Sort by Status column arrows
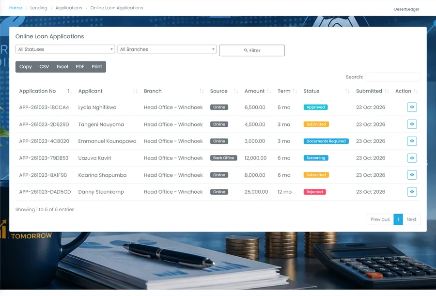This screenshot has height=296, width=436. pyautogui.click(x=347, y=91)
